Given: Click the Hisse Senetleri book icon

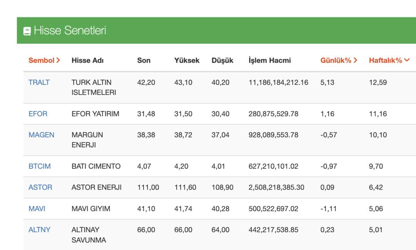Looking at the screenshot, I should coord(27,30).
